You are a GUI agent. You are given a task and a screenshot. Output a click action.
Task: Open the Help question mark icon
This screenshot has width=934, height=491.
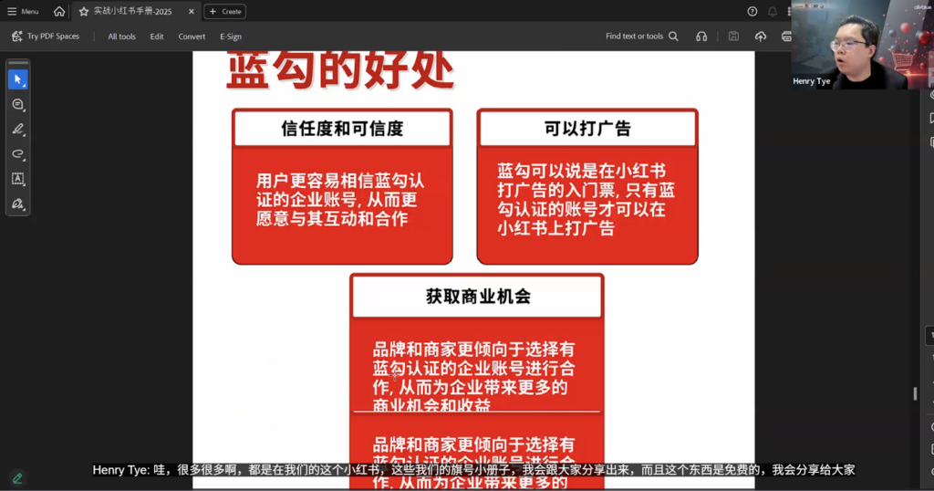point(752,11)
